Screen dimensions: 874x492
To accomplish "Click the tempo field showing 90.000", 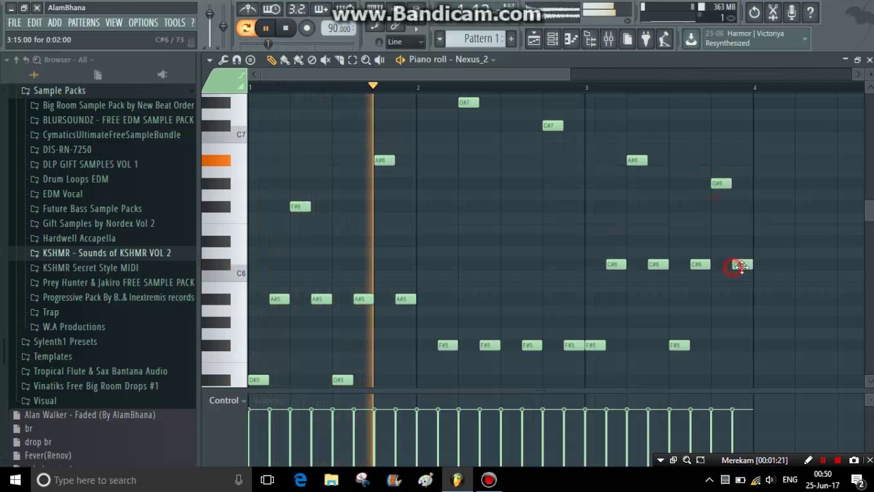I will [339, 28].
